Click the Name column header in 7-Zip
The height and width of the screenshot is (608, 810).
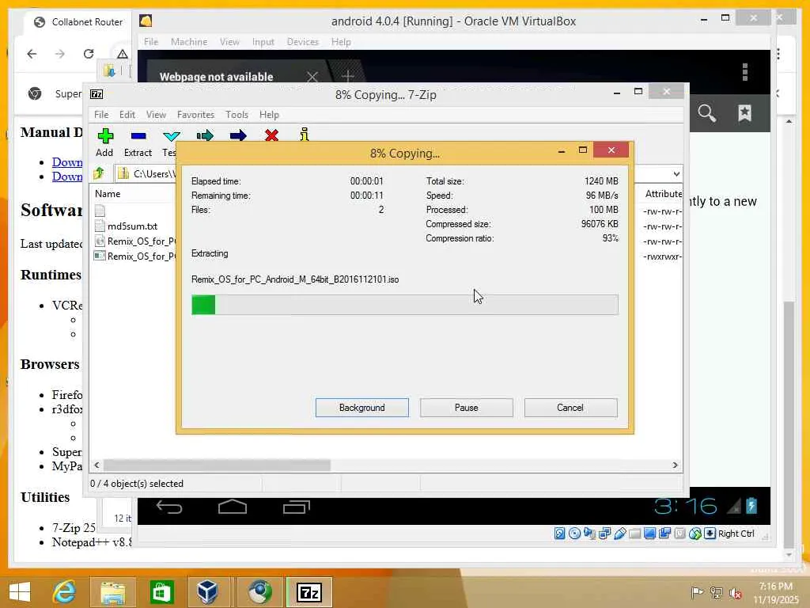[x=108, y=194]
